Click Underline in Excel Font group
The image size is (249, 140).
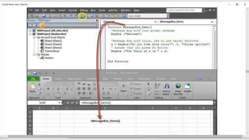click(x=58, y=89)
